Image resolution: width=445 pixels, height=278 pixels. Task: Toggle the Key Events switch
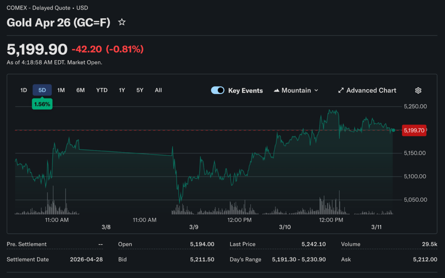(218, 90)
